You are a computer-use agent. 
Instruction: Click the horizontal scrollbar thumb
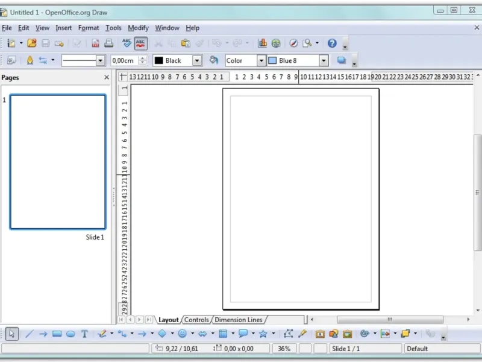pyautogui.click(x=390, y=320)
